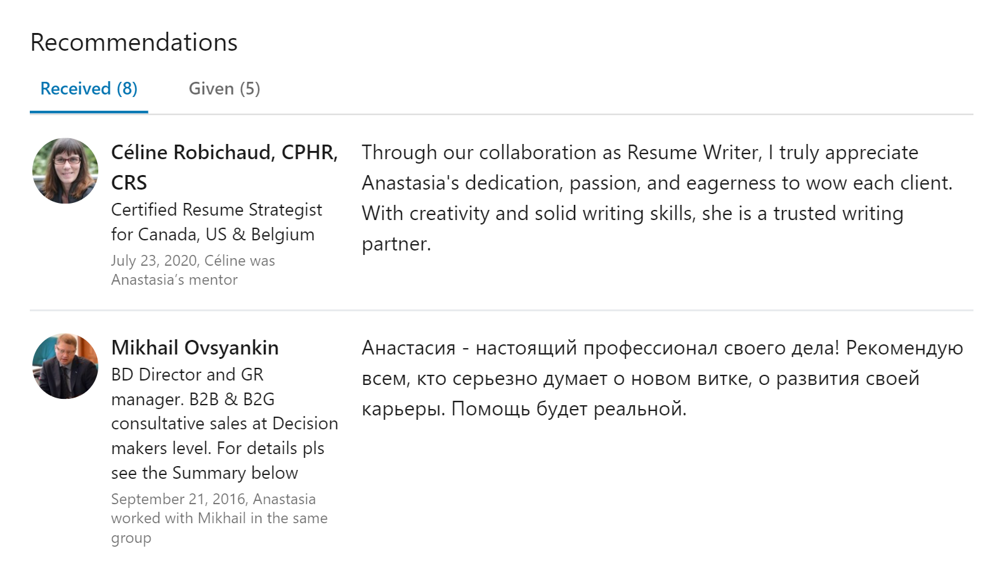Open Mikhail Ovsyankin profile name link
This screenshot has width=1002, height=579.
tap(195, 348)
